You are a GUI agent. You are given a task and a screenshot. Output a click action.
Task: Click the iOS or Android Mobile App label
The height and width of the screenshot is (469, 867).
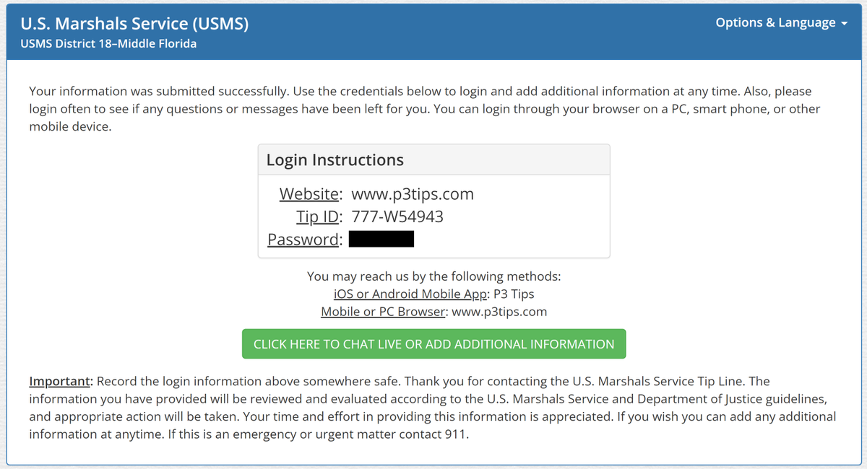coord(410,294)
